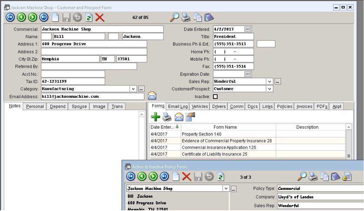
Task: Click the envelope icon beside Email Address
Action: pos(152,96)
